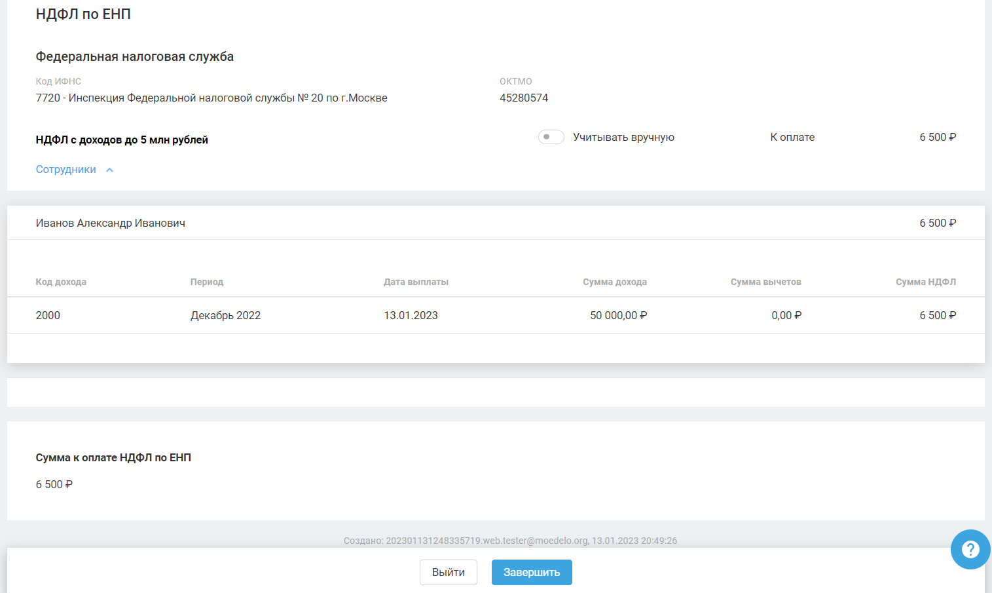Click the ОКТМО value 45280574
Image resolution: width=992 pixels, height=593 pixels.
[524, 98]
